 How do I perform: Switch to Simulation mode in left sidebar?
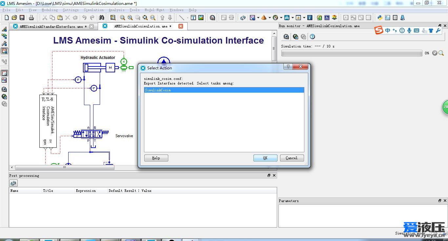click(4, 51)
